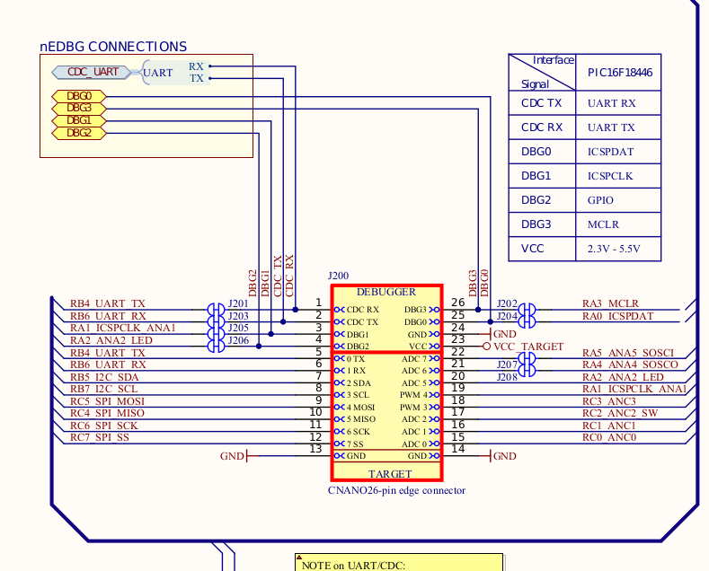Select the yellow DBG2 port symbol

pyautogui.click(x=79, y=133)
